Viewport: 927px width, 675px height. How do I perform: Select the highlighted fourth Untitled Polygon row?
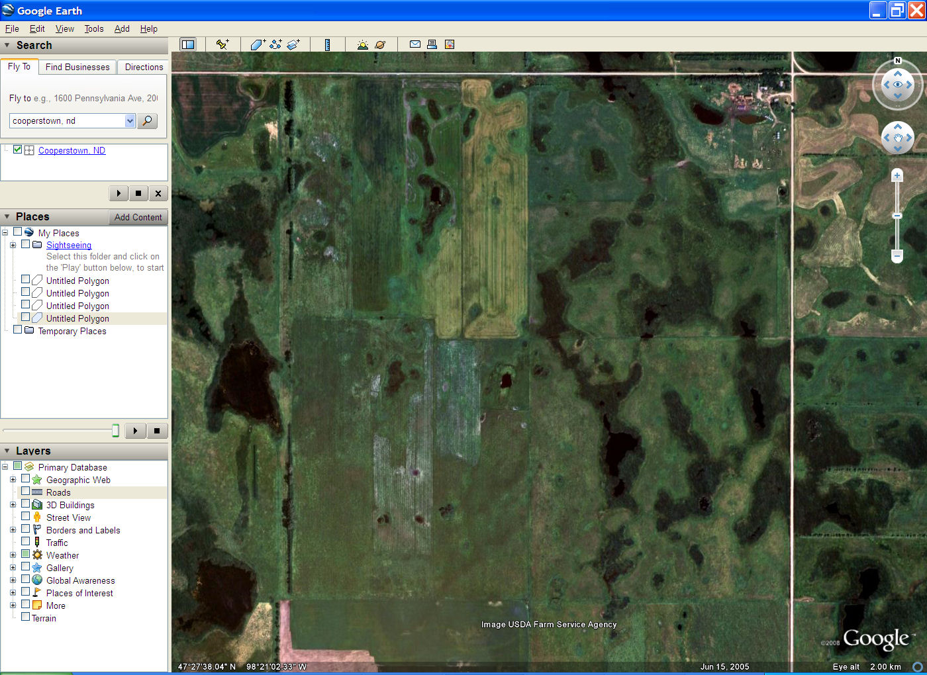tap(77, 318)
